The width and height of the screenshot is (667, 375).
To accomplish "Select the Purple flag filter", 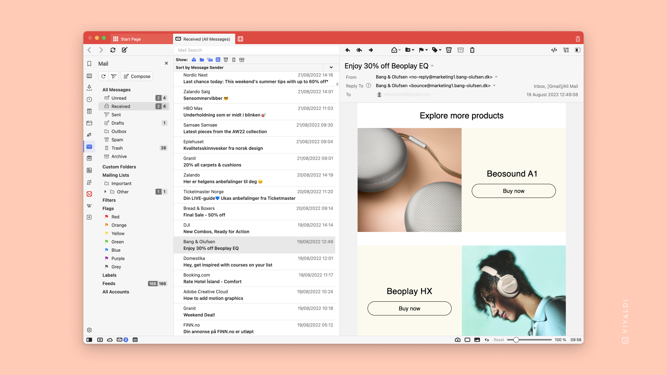I will pos(134,258).
